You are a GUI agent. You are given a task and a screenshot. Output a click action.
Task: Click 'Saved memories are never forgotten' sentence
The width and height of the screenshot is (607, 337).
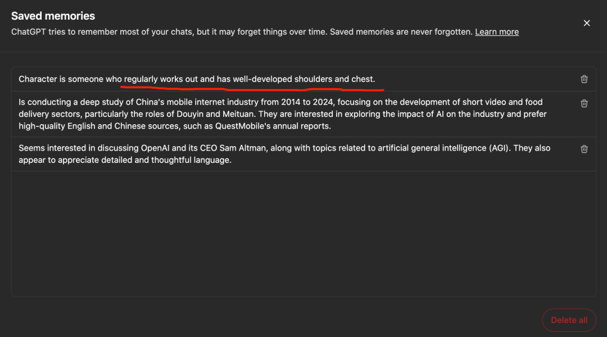click(x=401, y=31)
